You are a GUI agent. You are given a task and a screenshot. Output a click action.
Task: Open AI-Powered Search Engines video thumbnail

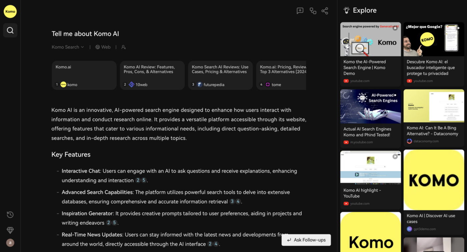tap(371, 106)
